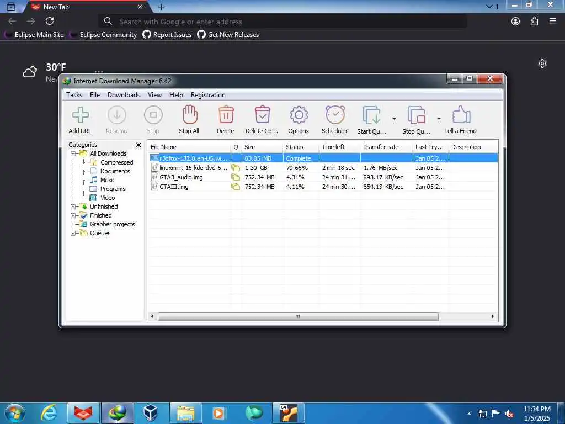Open IDM Options gear icon

coord(299,115)
